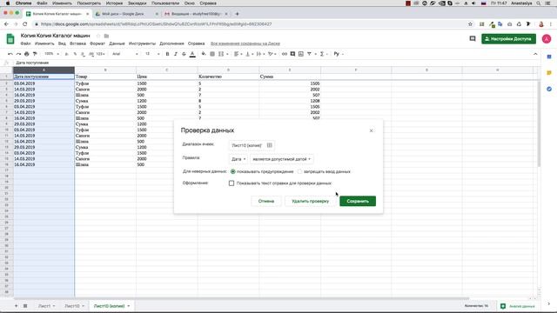Open the Формат menu

(97, 43)
